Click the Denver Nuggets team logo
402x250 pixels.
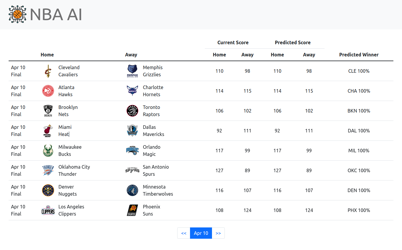(x=48, y=190)
